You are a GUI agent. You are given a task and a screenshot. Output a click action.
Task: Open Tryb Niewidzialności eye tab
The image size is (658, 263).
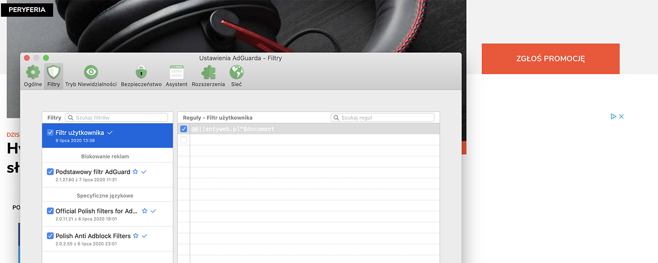click(91, 76)
